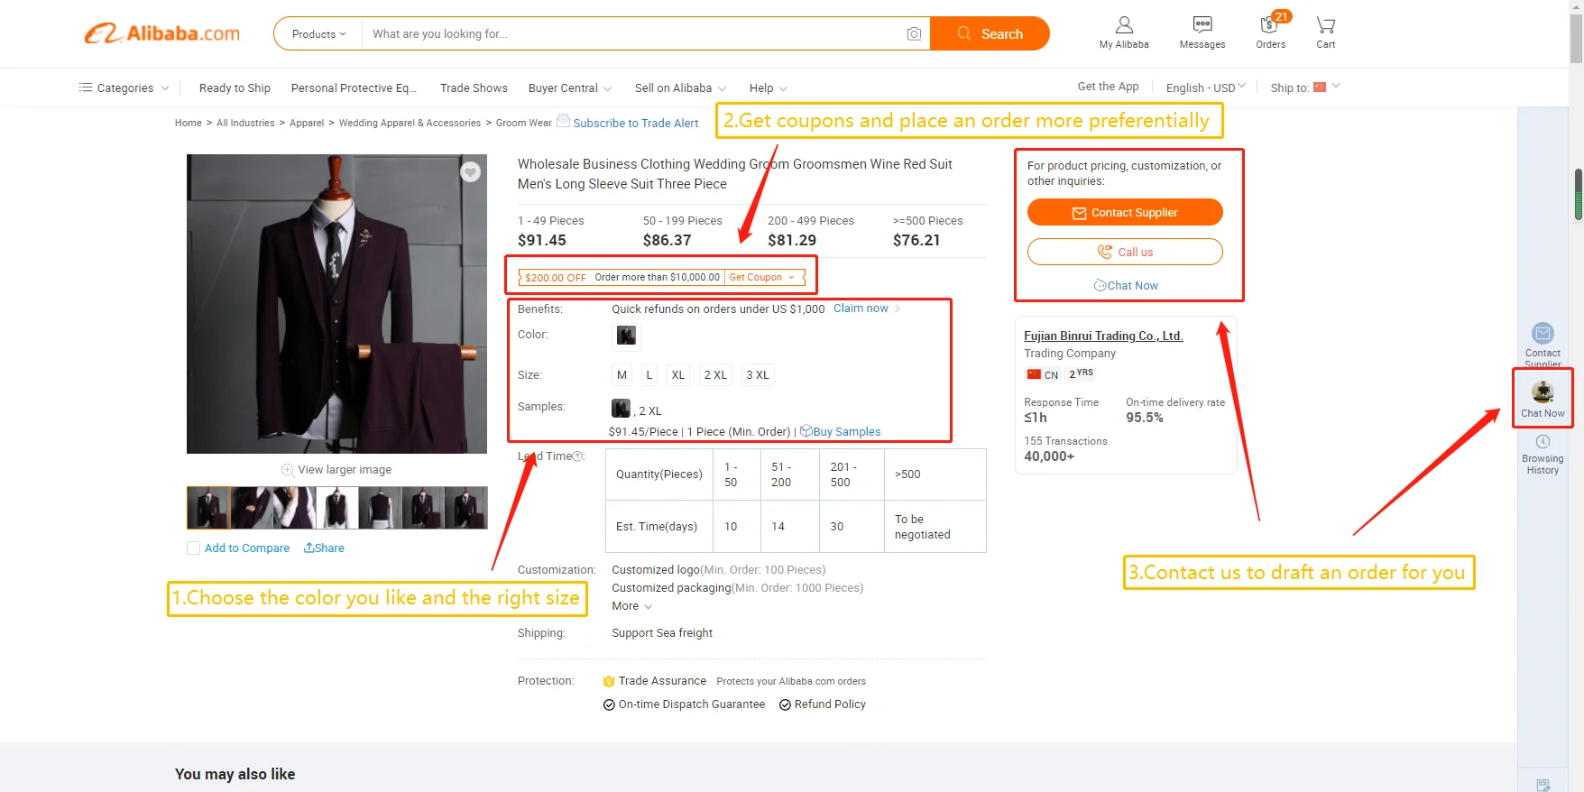
Task: Click the orange Search button
Action: click(x=990, y=33)
